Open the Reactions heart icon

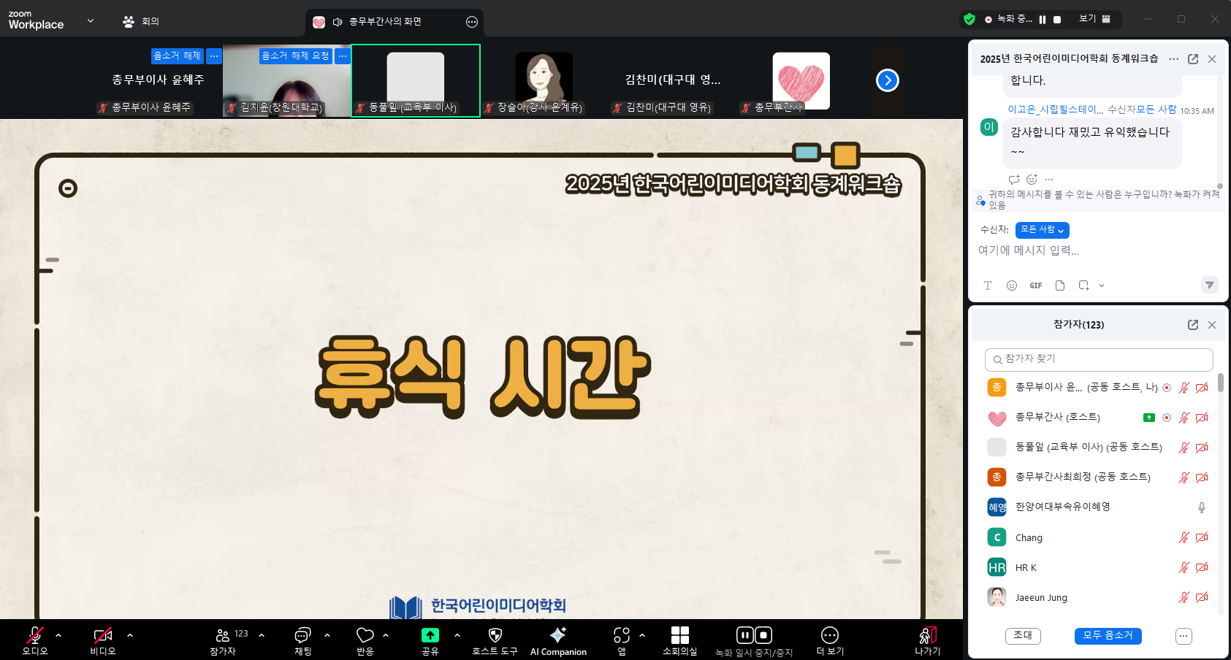tap(365, 635)
